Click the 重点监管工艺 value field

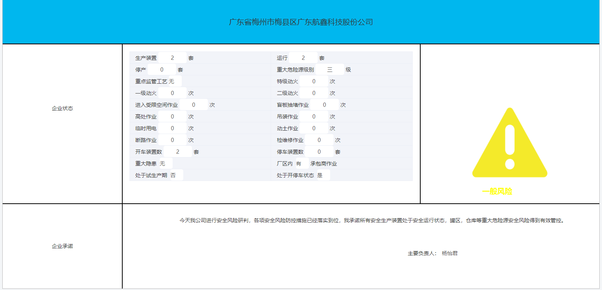[175, 81]
